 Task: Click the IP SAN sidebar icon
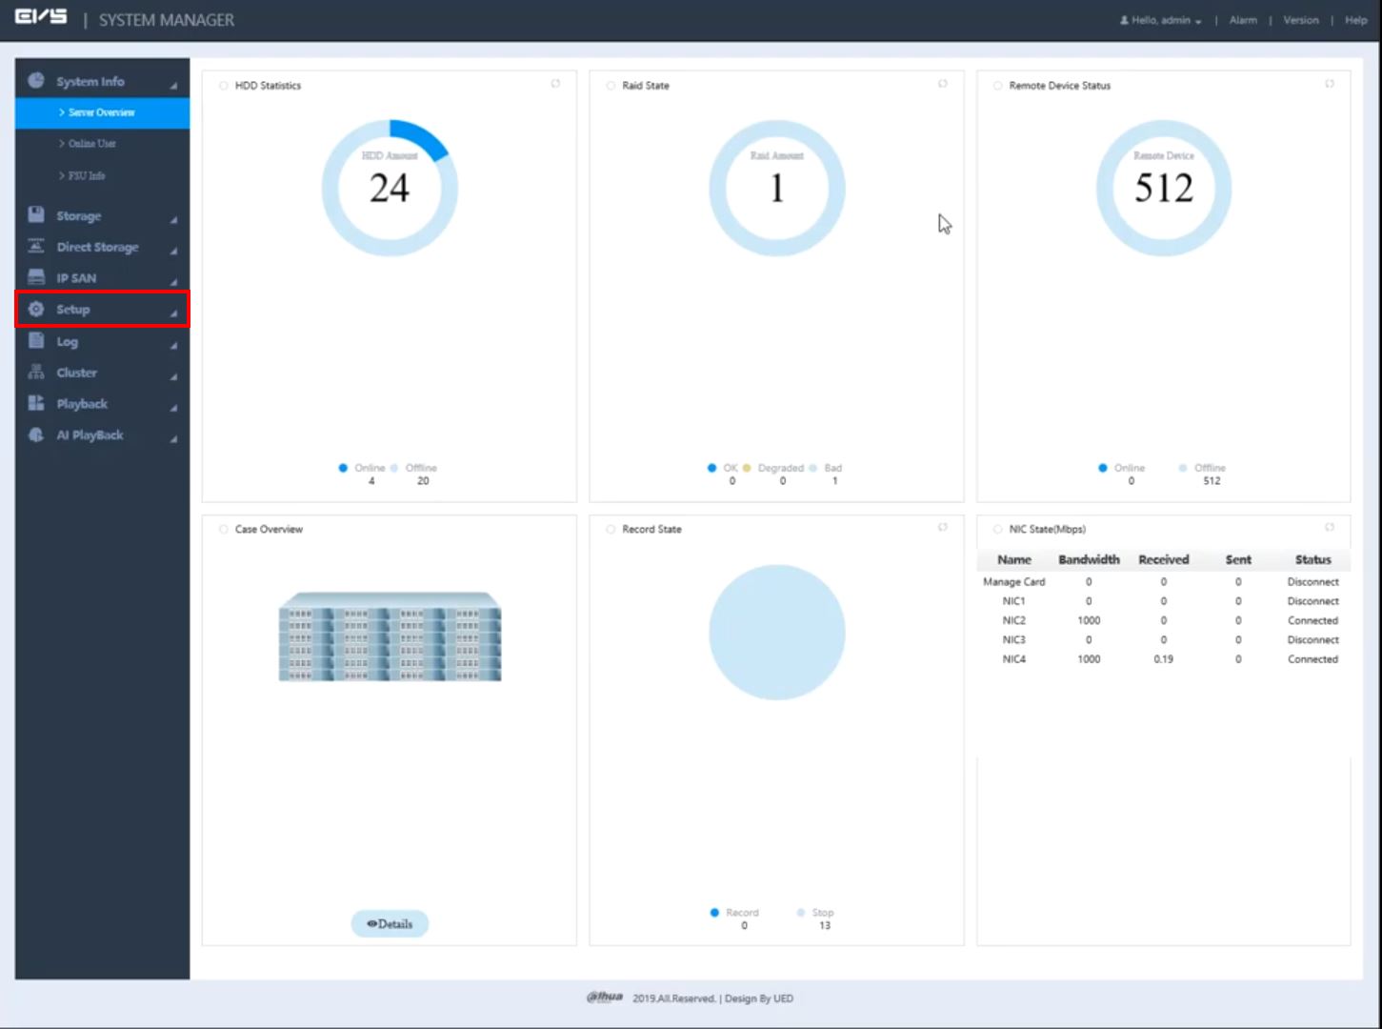tap(36, 277)
